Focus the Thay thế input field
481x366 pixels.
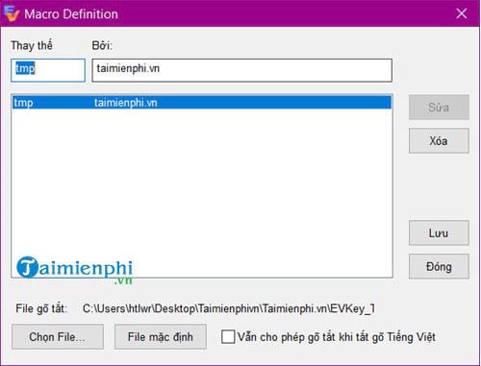[48, 70]
